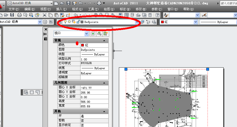
Task: Click the Layer Previous icon
Action: [148, 22]
